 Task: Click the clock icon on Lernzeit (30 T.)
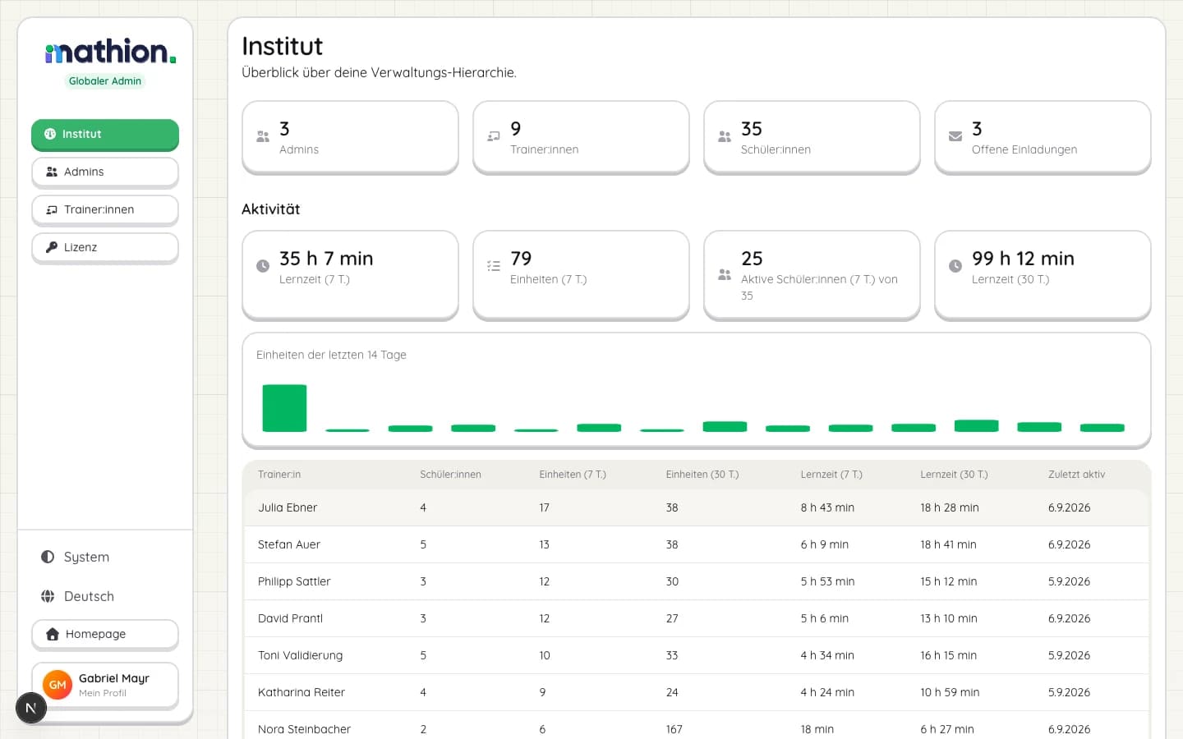[955, 266]
